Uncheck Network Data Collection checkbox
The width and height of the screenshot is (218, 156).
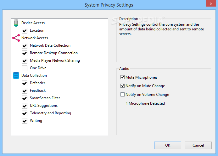point(25,46)
